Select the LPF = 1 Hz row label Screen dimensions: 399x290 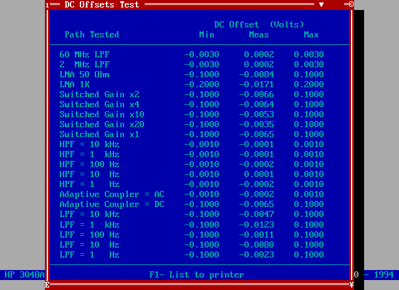tap(89, 254)
